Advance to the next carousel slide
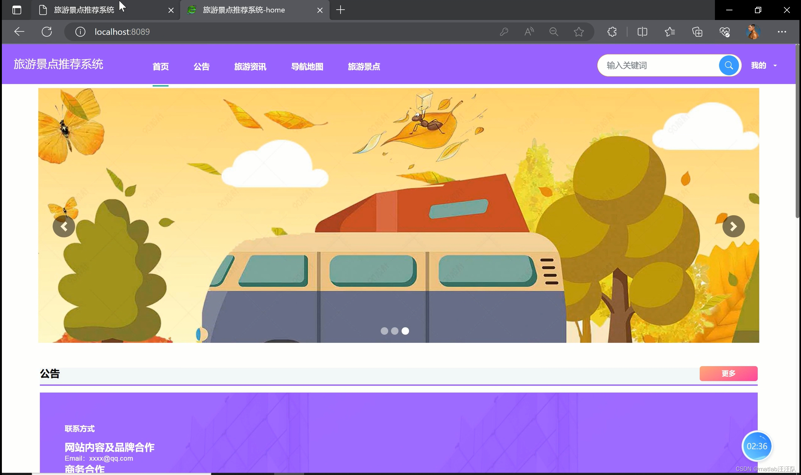 click(x=733, y=226)
